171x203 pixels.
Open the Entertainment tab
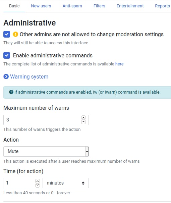130,6
